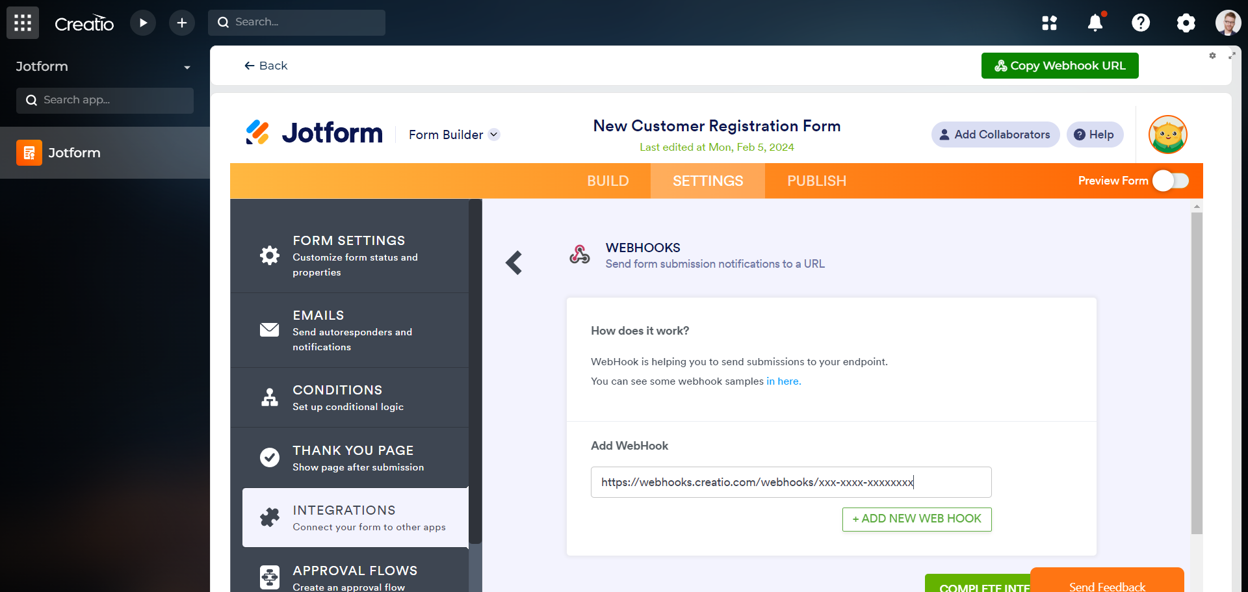Screen dimensions: 1248x592
Task: Open the top-right four-squares panel icon
Action: point(1050,23)
